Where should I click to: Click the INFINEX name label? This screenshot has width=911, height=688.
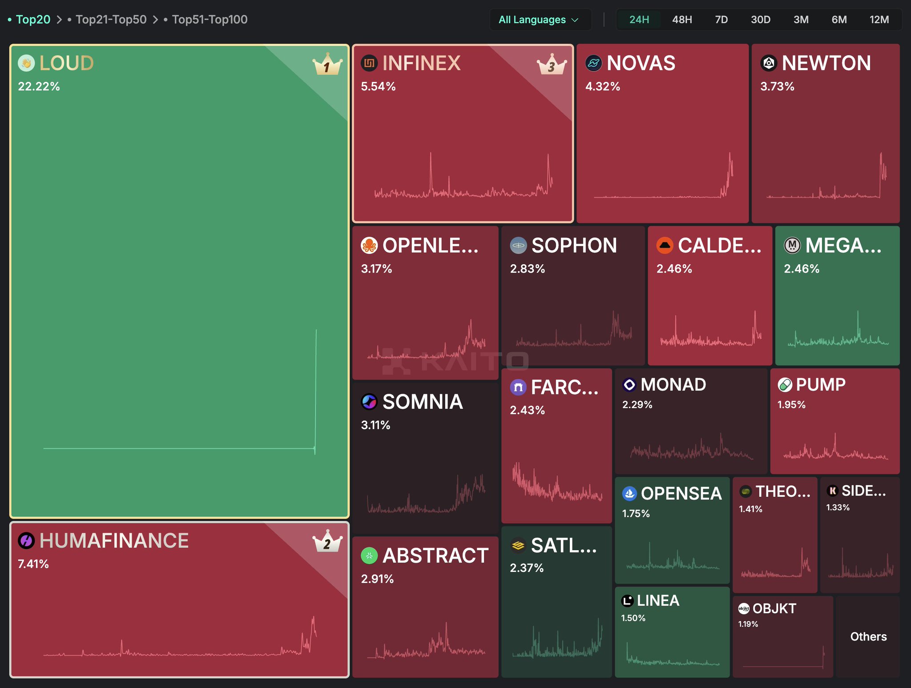pos(421,63)
